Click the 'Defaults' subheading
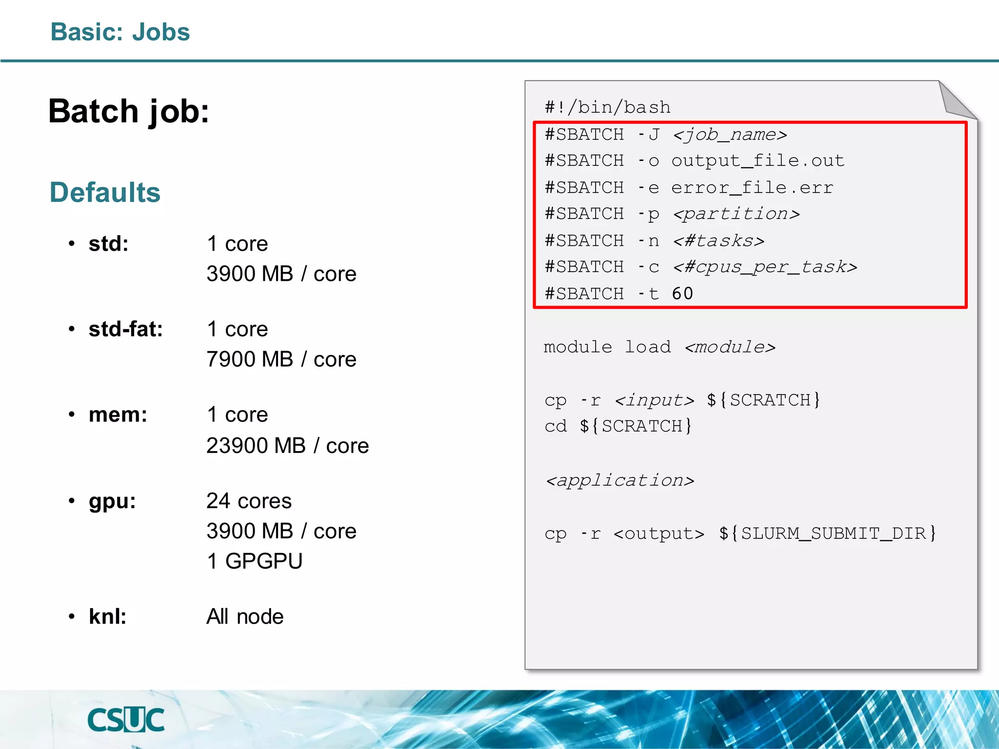 (x=105, y=192)
